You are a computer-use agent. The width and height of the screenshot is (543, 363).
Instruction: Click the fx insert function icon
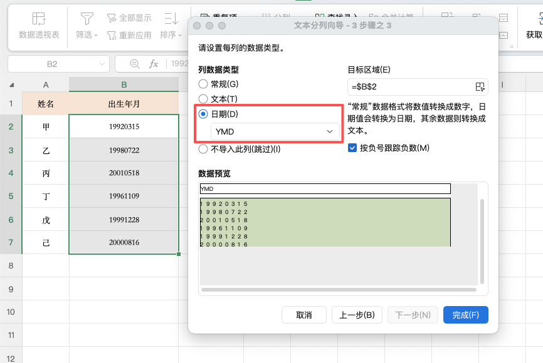[x=154, y=64]
